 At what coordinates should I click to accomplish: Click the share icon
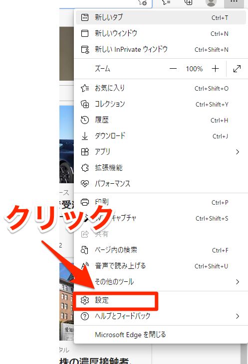point(85,234)
